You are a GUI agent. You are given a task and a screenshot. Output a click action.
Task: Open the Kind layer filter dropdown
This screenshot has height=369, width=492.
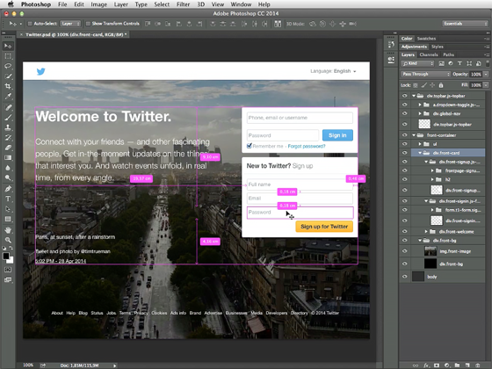click(x=417, y=63)
